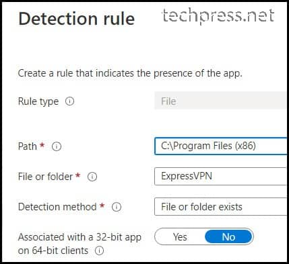Viewport: 289px width, 264px height.
Task: Select No for 32-bit app association
Action: point(229,236)
